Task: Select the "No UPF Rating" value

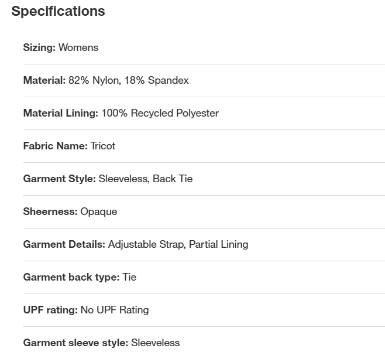Action: click(x=114, y=310)
